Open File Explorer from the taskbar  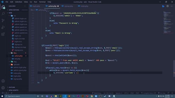(56, 96)
